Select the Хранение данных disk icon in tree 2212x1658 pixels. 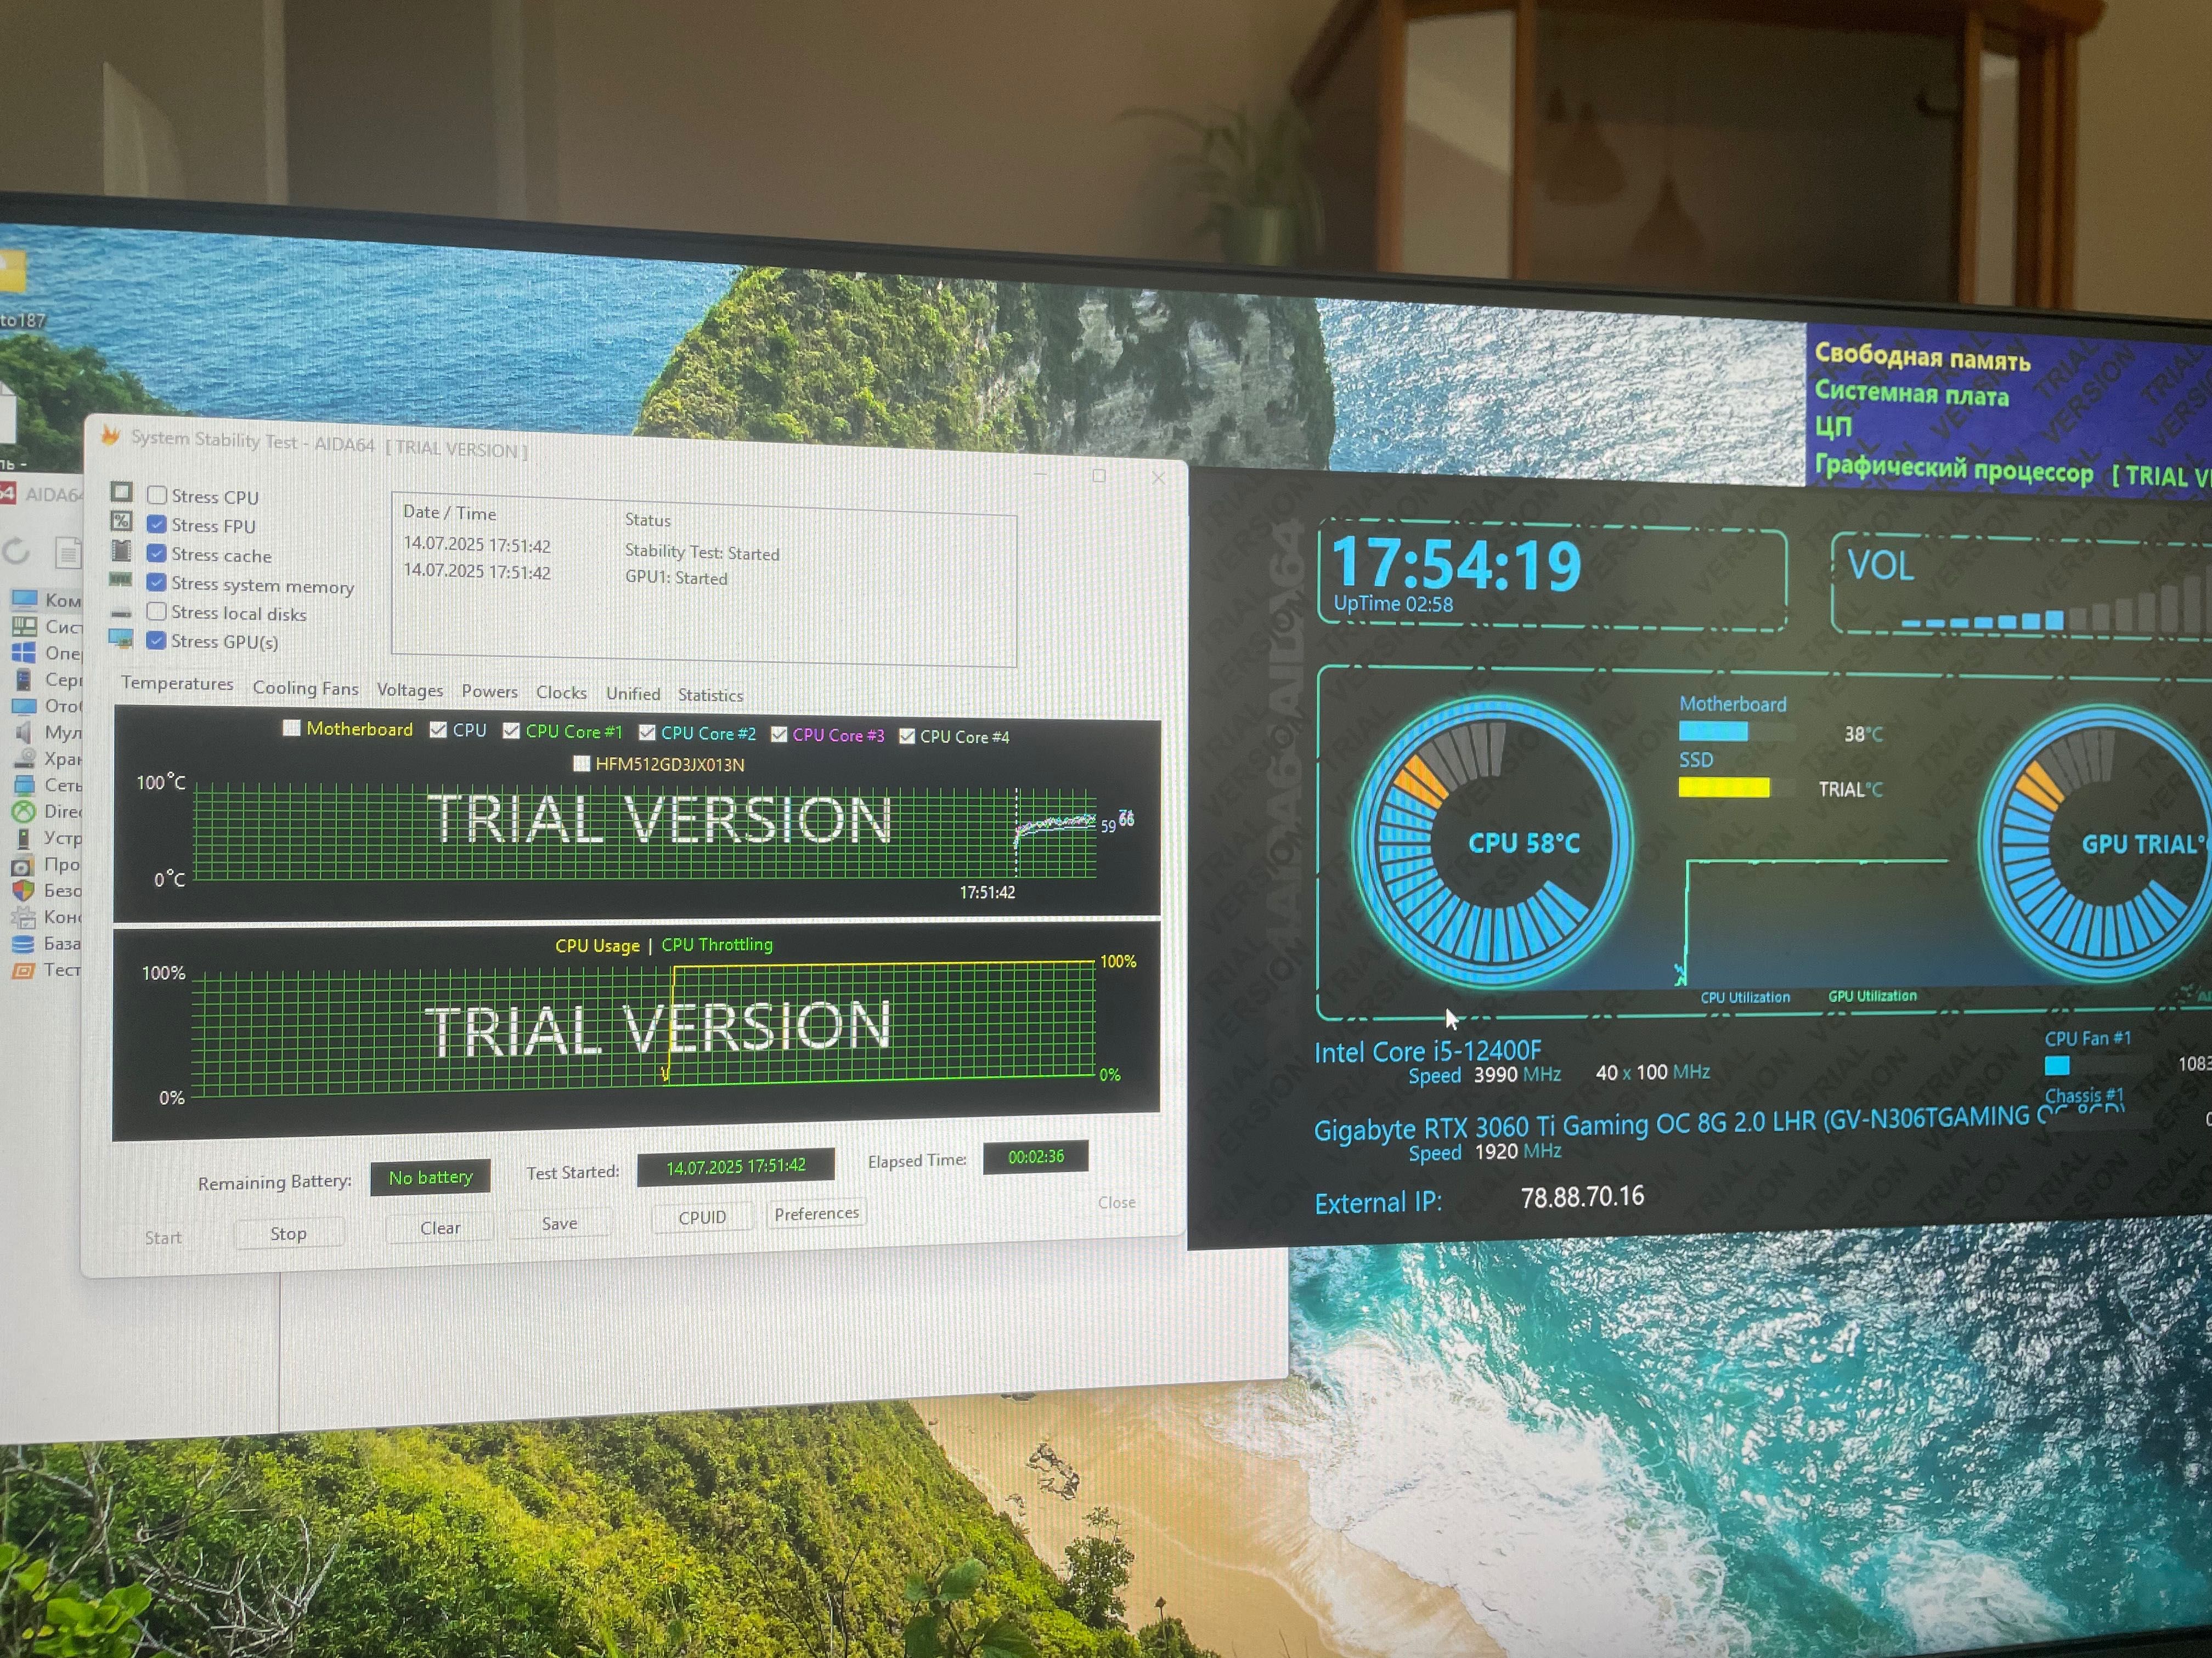24,758
